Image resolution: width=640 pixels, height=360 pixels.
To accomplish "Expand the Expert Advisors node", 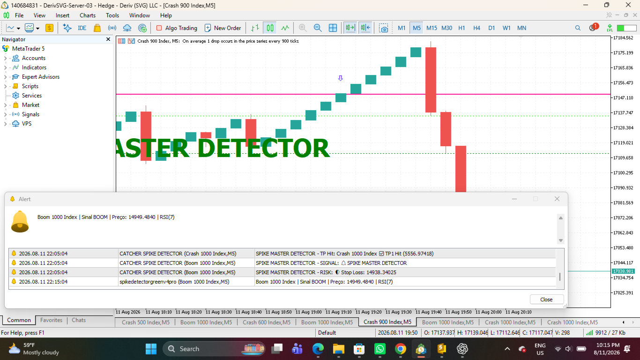I will [x=6, y=77].
